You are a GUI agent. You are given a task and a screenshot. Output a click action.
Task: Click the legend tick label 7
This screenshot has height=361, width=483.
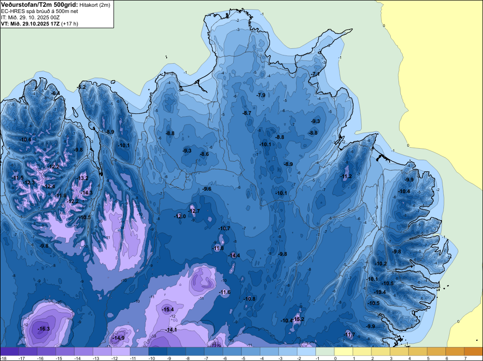coord(465,358)
